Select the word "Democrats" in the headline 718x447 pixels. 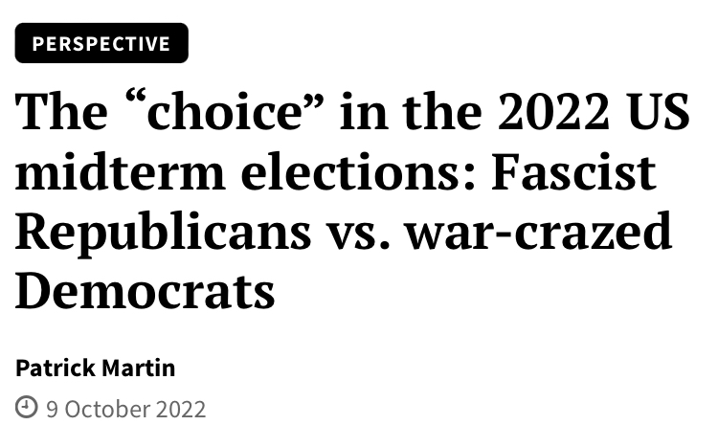(x=146, y=290)
